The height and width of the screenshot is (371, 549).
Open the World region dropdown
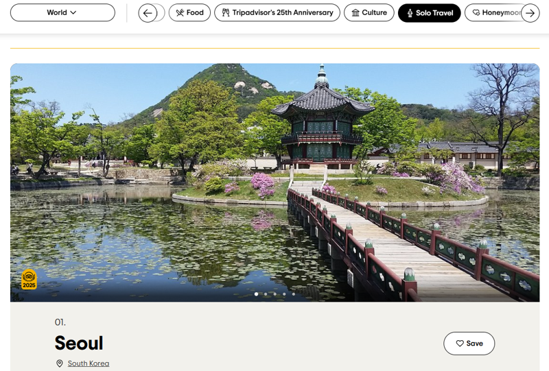click(x=62, y=12)
